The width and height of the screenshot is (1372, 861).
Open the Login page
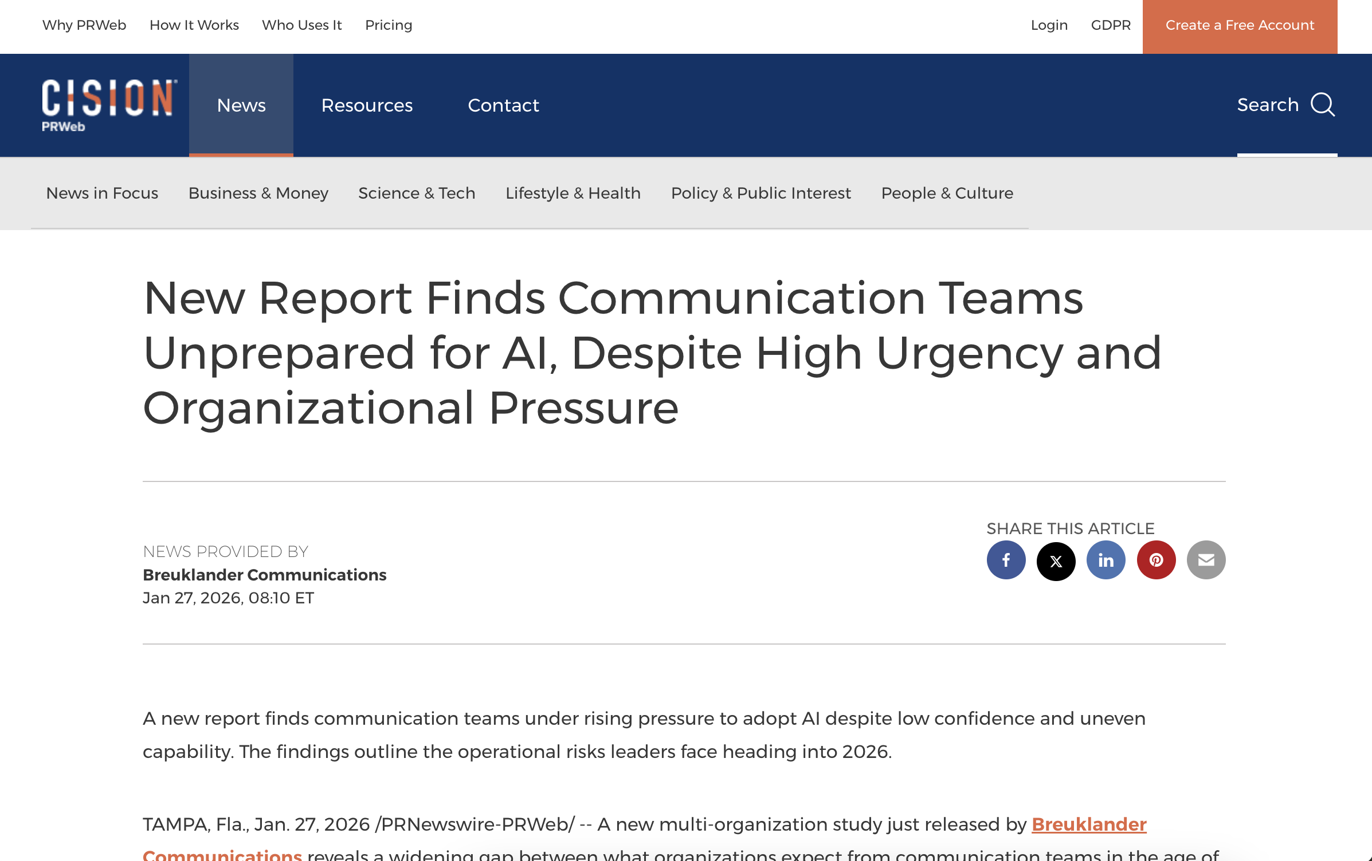1049,25
